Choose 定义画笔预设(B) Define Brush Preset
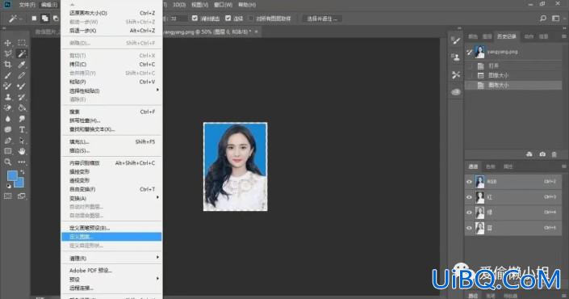The width and height of the screenshot is (569, 299). 111,228
